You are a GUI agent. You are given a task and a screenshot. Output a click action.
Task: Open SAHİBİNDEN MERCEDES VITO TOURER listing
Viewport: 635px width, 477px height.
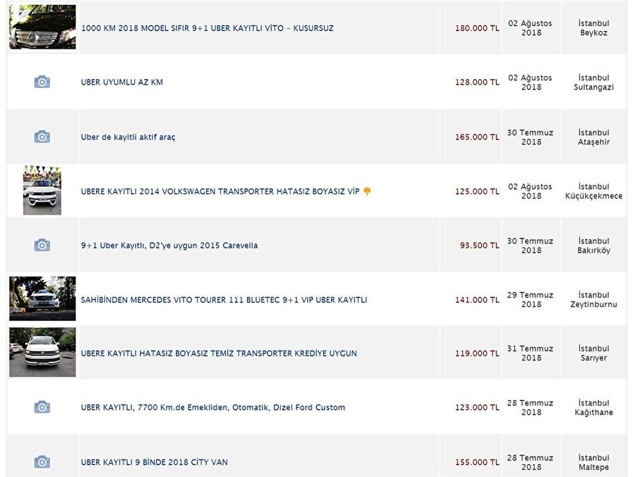pos(224,300)
